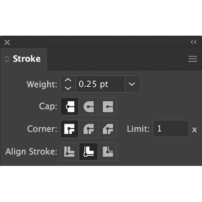Close the Stroke panel
This screenshot has width=202, height=202.
(x=7, y=42)
